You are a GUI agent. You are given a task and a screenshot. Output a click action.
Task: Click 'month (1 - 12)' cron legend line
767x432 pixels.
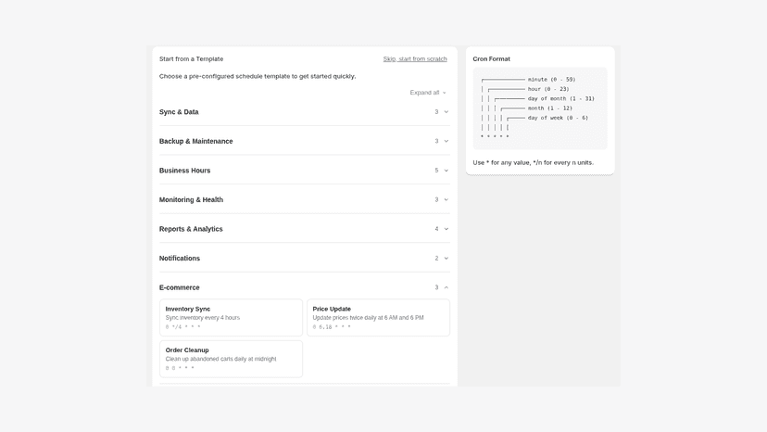(550, 108)
